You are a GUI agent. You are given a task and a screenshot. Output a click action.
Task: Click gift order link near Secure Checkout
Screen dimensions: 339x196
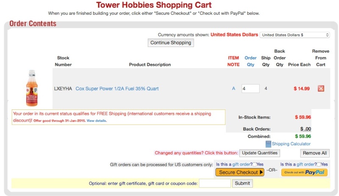pos(242,164)
